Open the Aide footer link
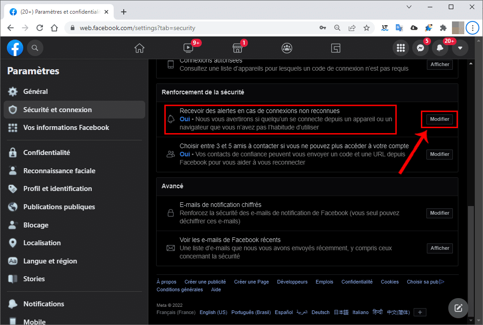 pos(216,289)
